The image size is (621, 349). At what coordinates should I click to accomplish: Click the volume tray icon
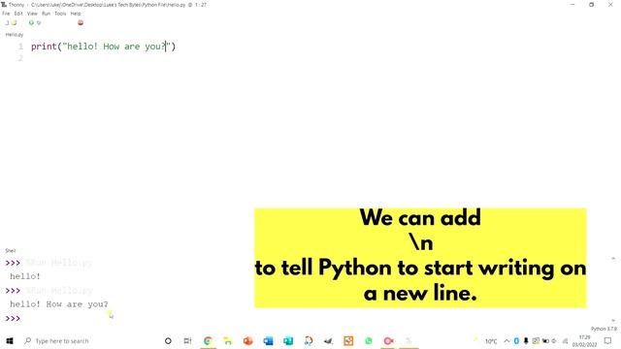tap(554, 340)
